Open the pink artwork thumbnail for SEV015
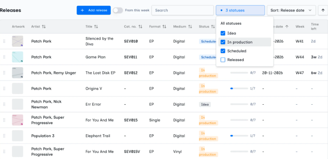This screenshot has width=328, height=159. pos(18,120)
